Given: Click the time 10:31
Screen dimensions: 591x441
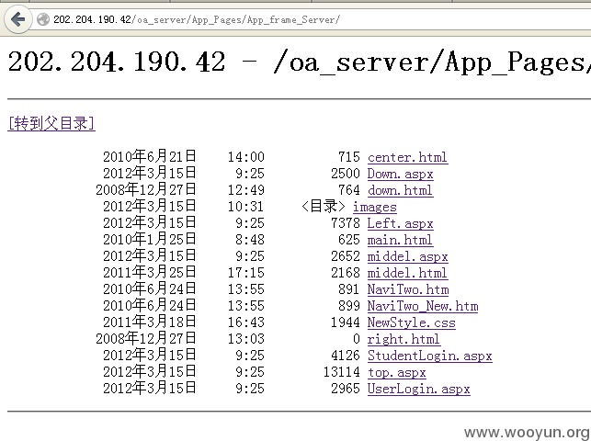Looking at the screenshot, I should pos(245,207).
